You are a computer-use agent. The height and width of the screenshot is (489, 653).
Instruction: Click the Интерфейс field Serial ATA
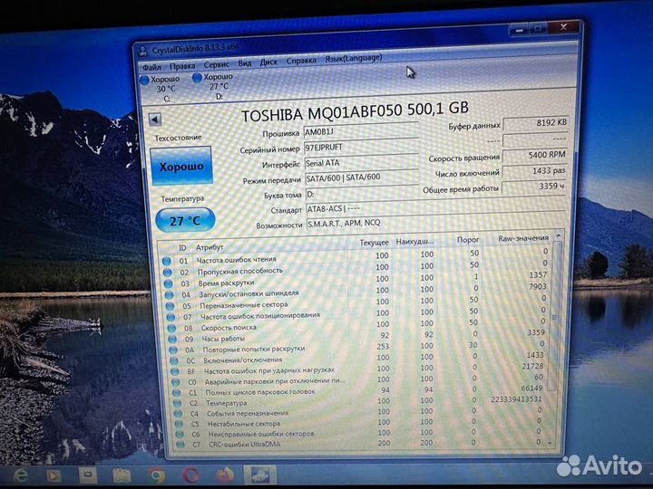362,163
